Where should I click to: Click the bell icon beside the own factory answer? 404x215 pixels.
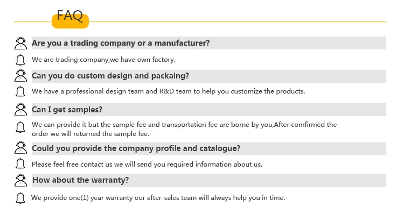(20, 60)
